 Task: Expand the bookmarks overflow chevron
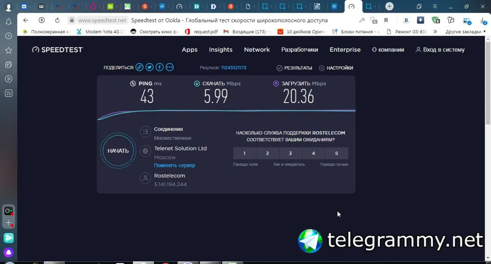(435, 32)
